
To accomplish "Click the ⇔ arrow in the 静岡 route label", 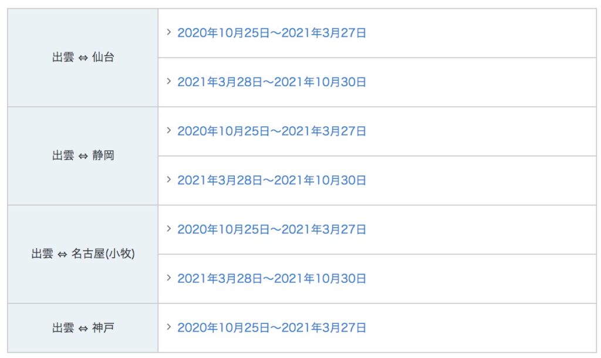I will tap(83, 157).
